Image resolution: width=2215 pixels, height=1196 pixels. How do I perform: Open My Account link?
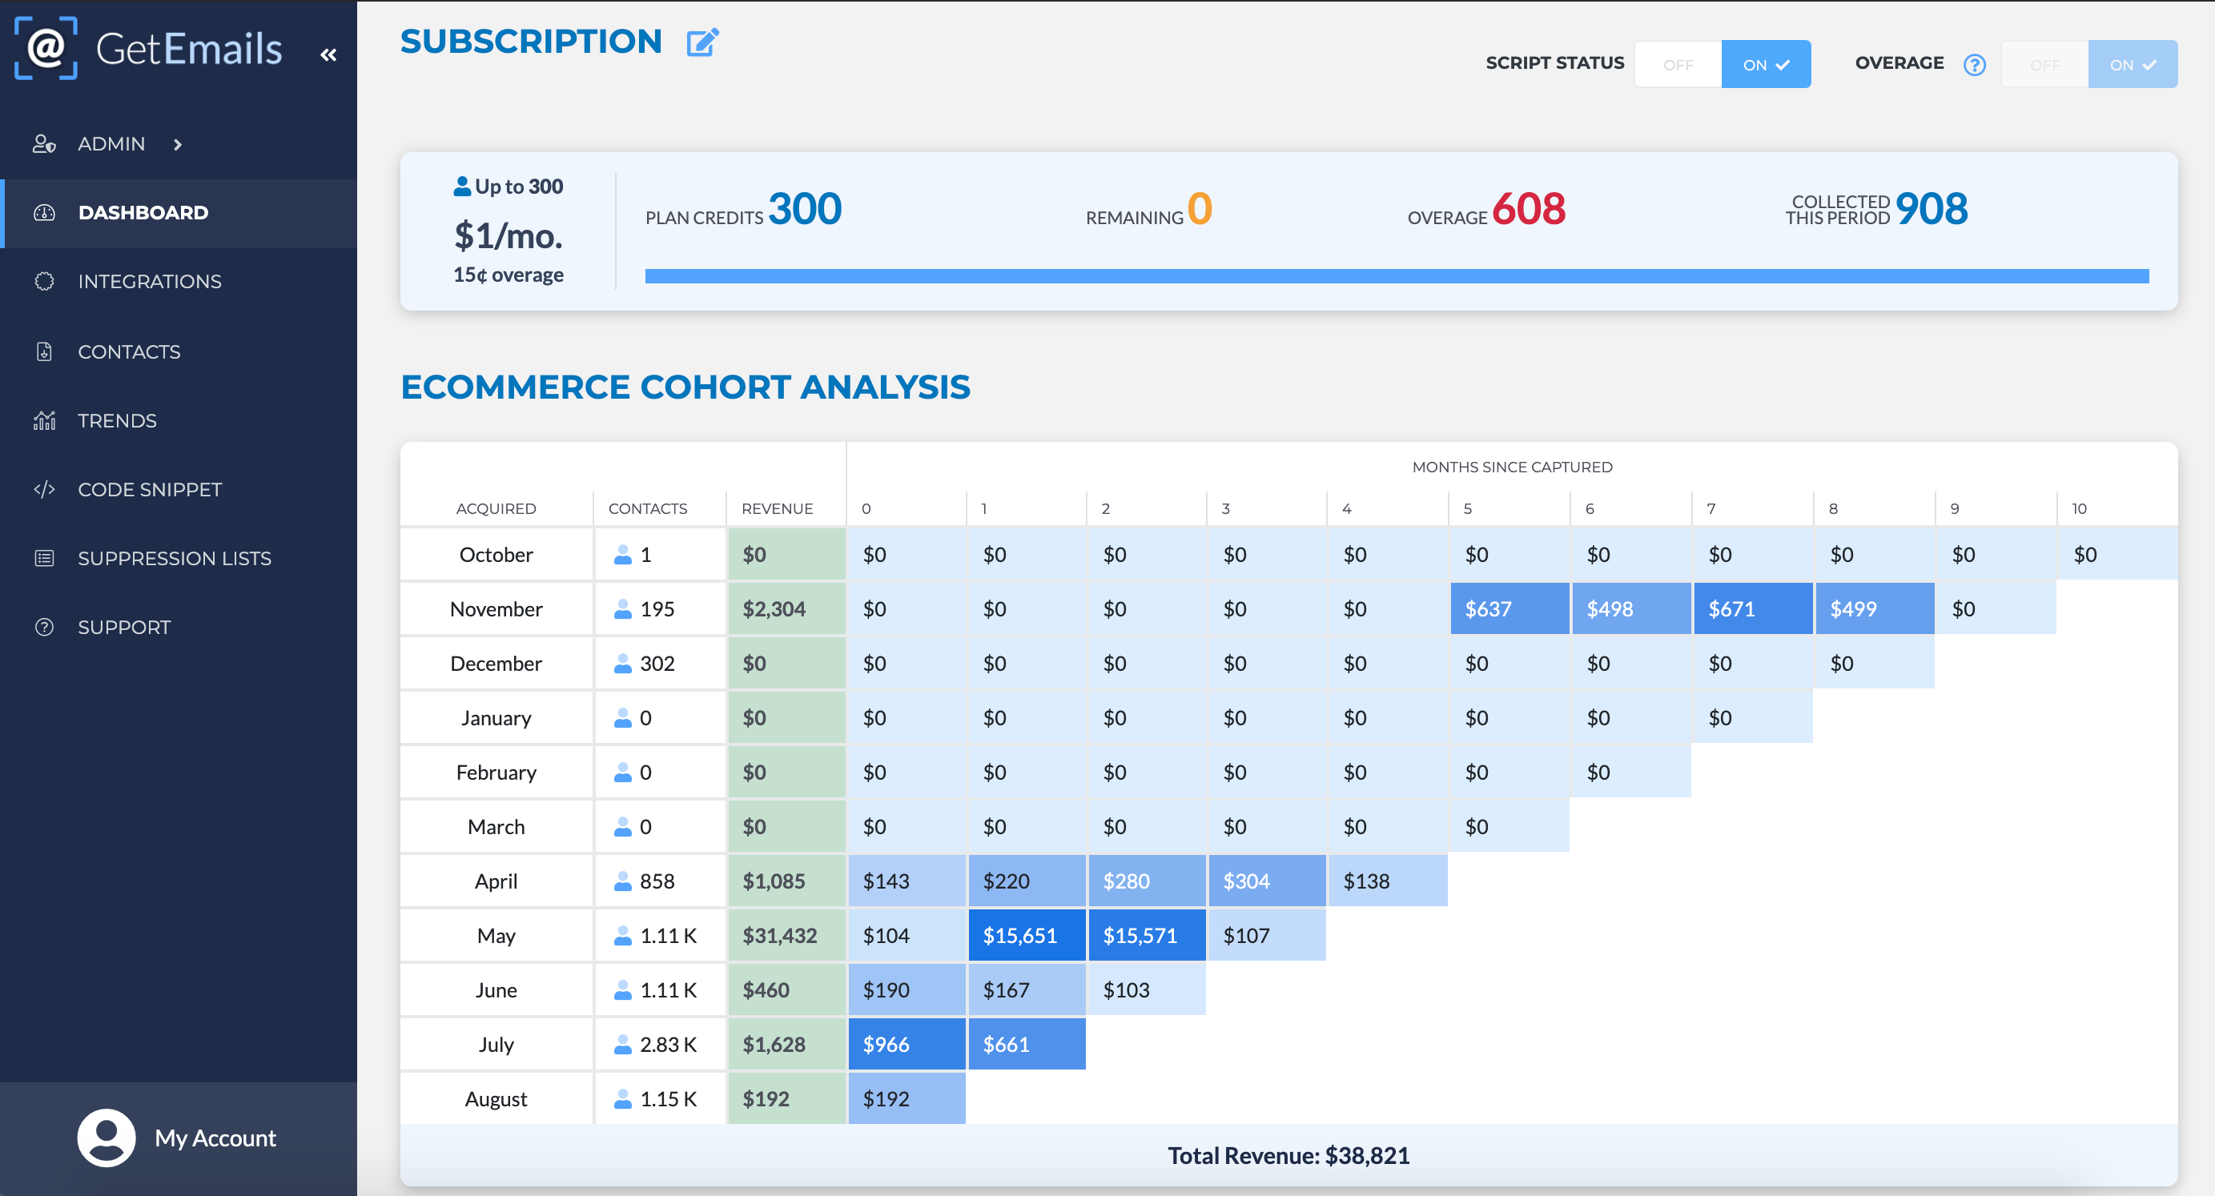tap(215, 1138)
